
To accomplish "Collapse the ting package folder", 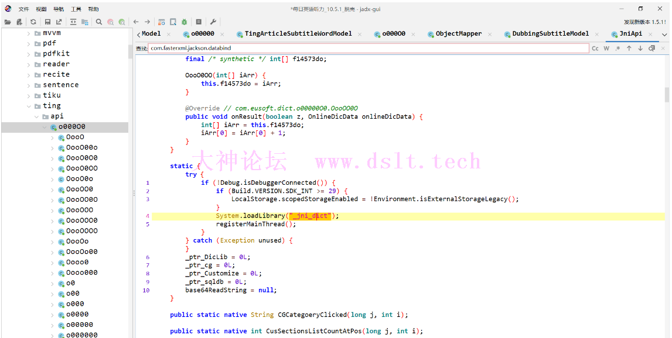I will (29, 106).
